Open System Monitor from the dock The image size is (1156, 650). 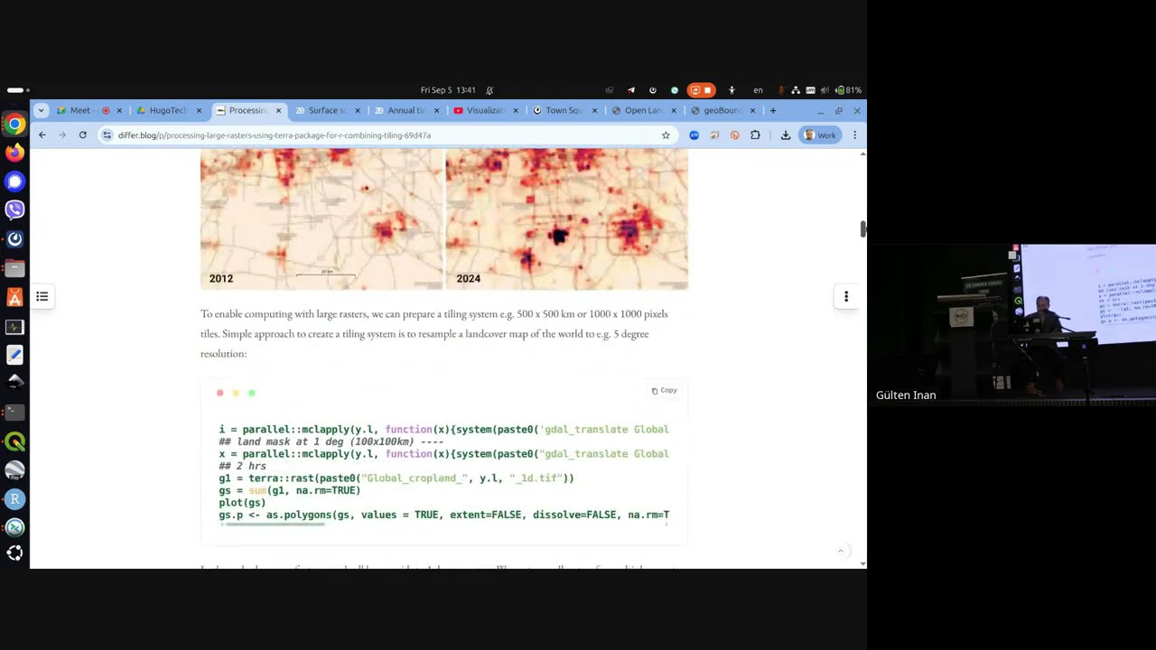[x=14, y=327]
